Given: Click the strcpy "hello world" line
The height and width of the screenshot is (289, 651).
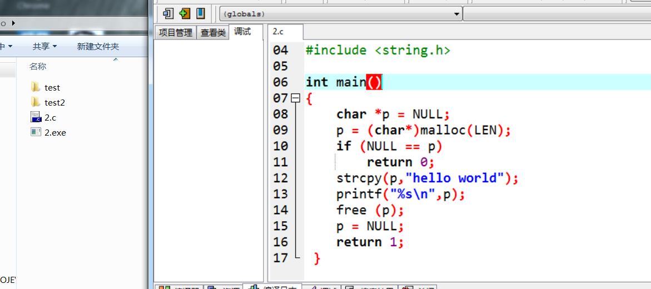Looking at the screenshot, I should [428, 178].
